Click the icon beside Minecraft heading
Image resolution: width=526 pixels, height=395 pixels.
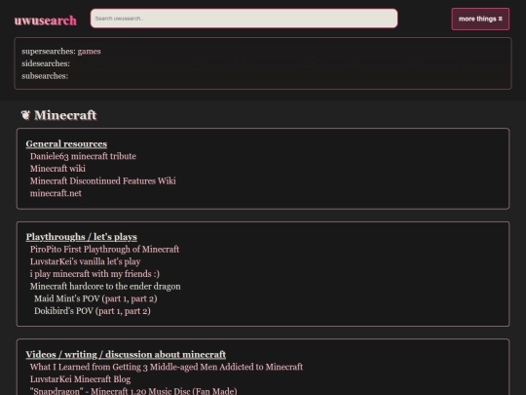tap(25, 115)
